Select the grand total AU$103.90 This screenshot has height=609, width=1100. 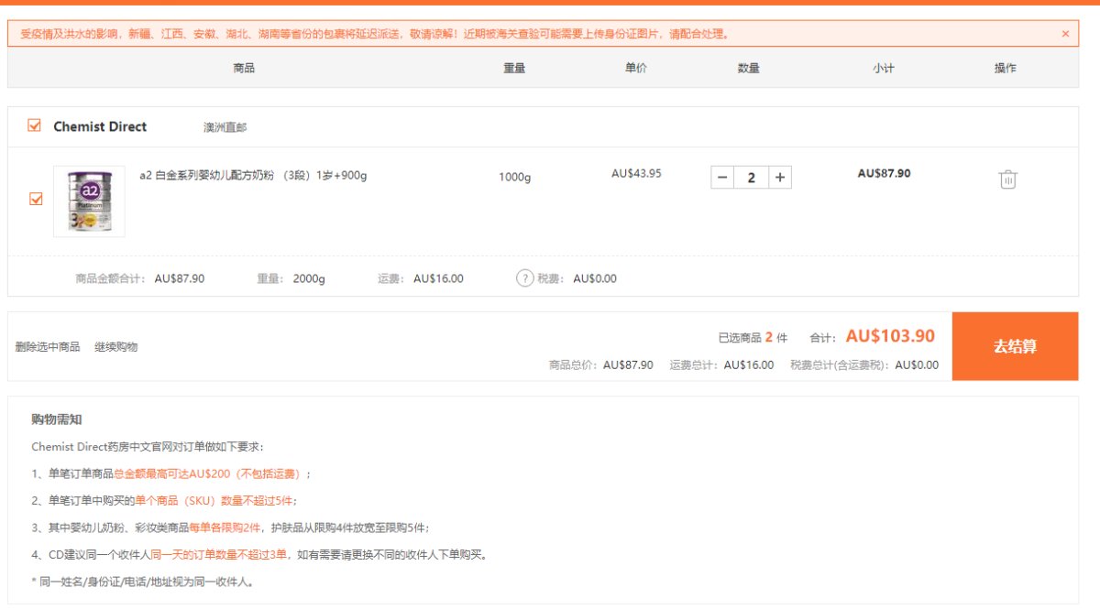(x=890, y=336)
